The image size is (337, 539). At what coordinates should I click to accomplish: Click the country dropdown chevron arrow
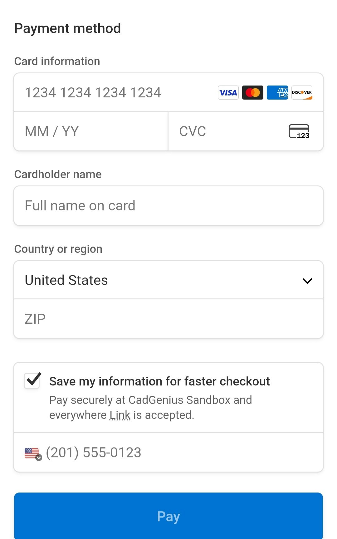click(x=307, y=281)
